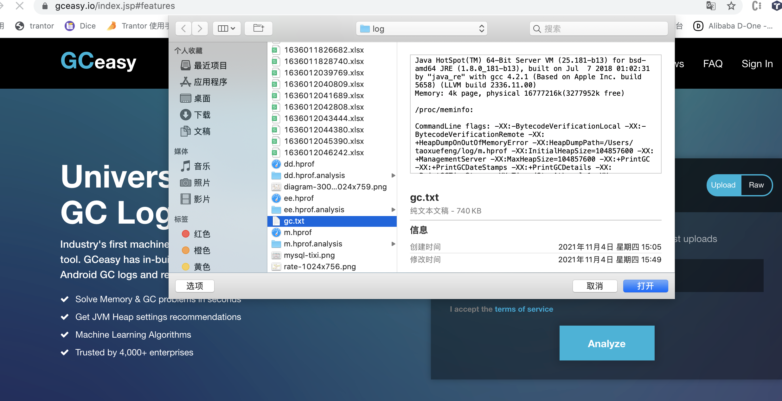Switch the uploader to Upload mode

coord(723,185)
